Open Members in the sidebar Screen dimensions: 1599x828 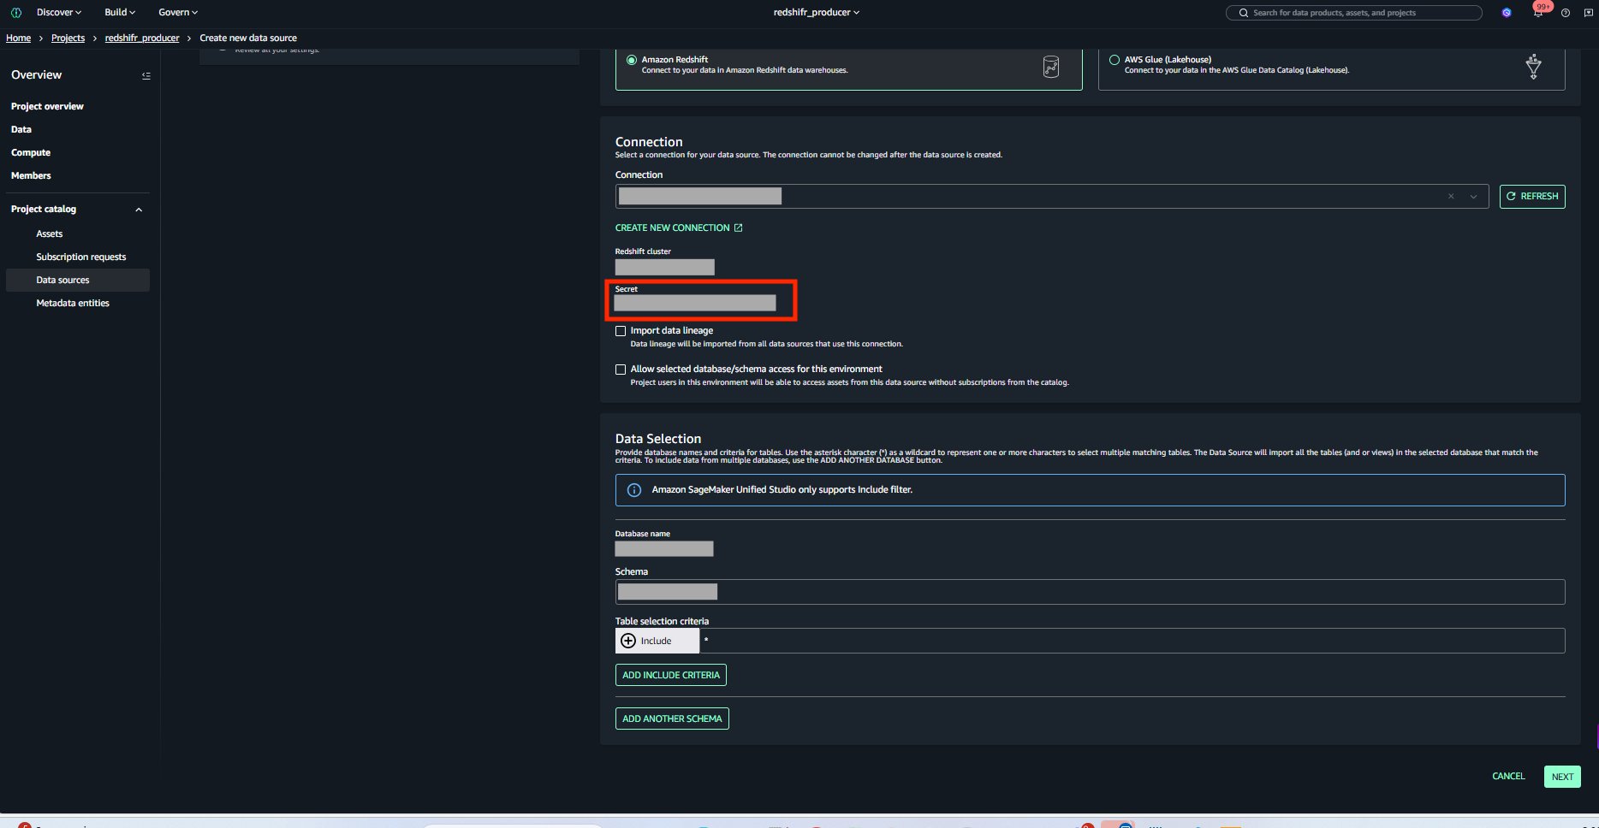point(31,176)
